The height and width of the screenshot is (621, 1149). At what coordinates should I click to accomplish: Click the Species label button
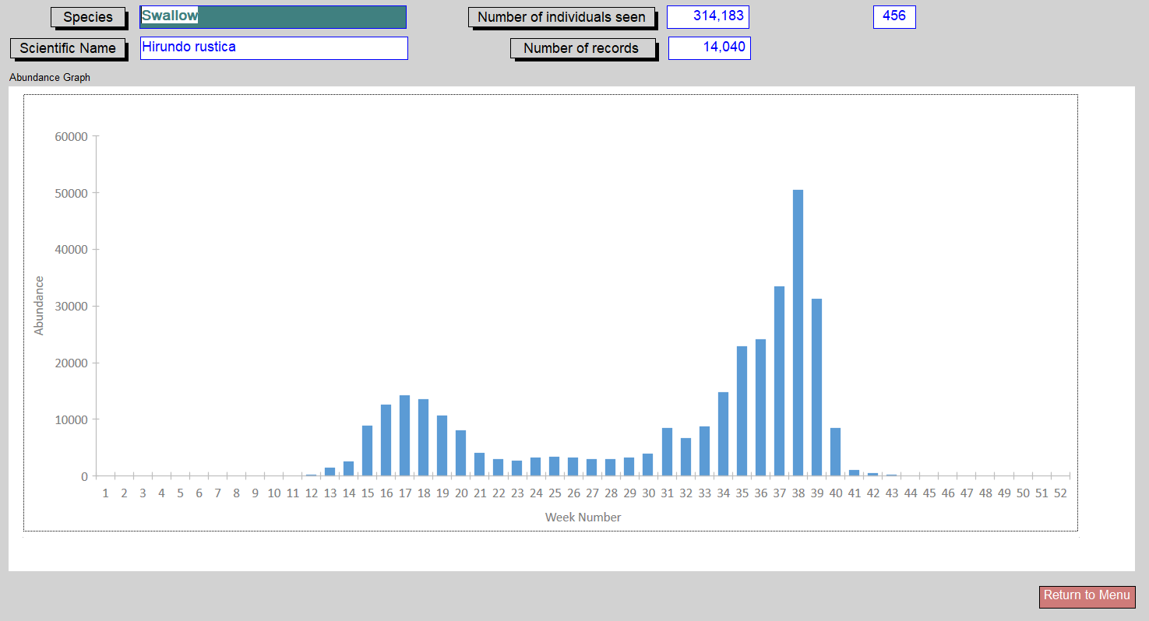click(x=88, y=17)
